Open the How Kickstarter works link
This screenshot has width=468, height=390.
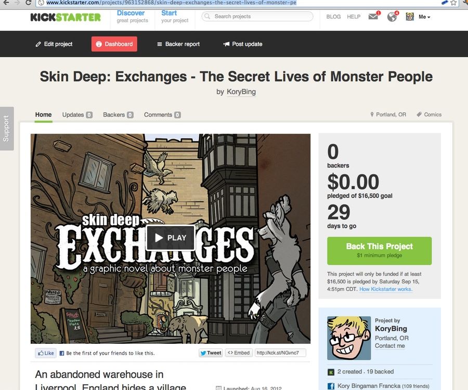click(386, 289)
